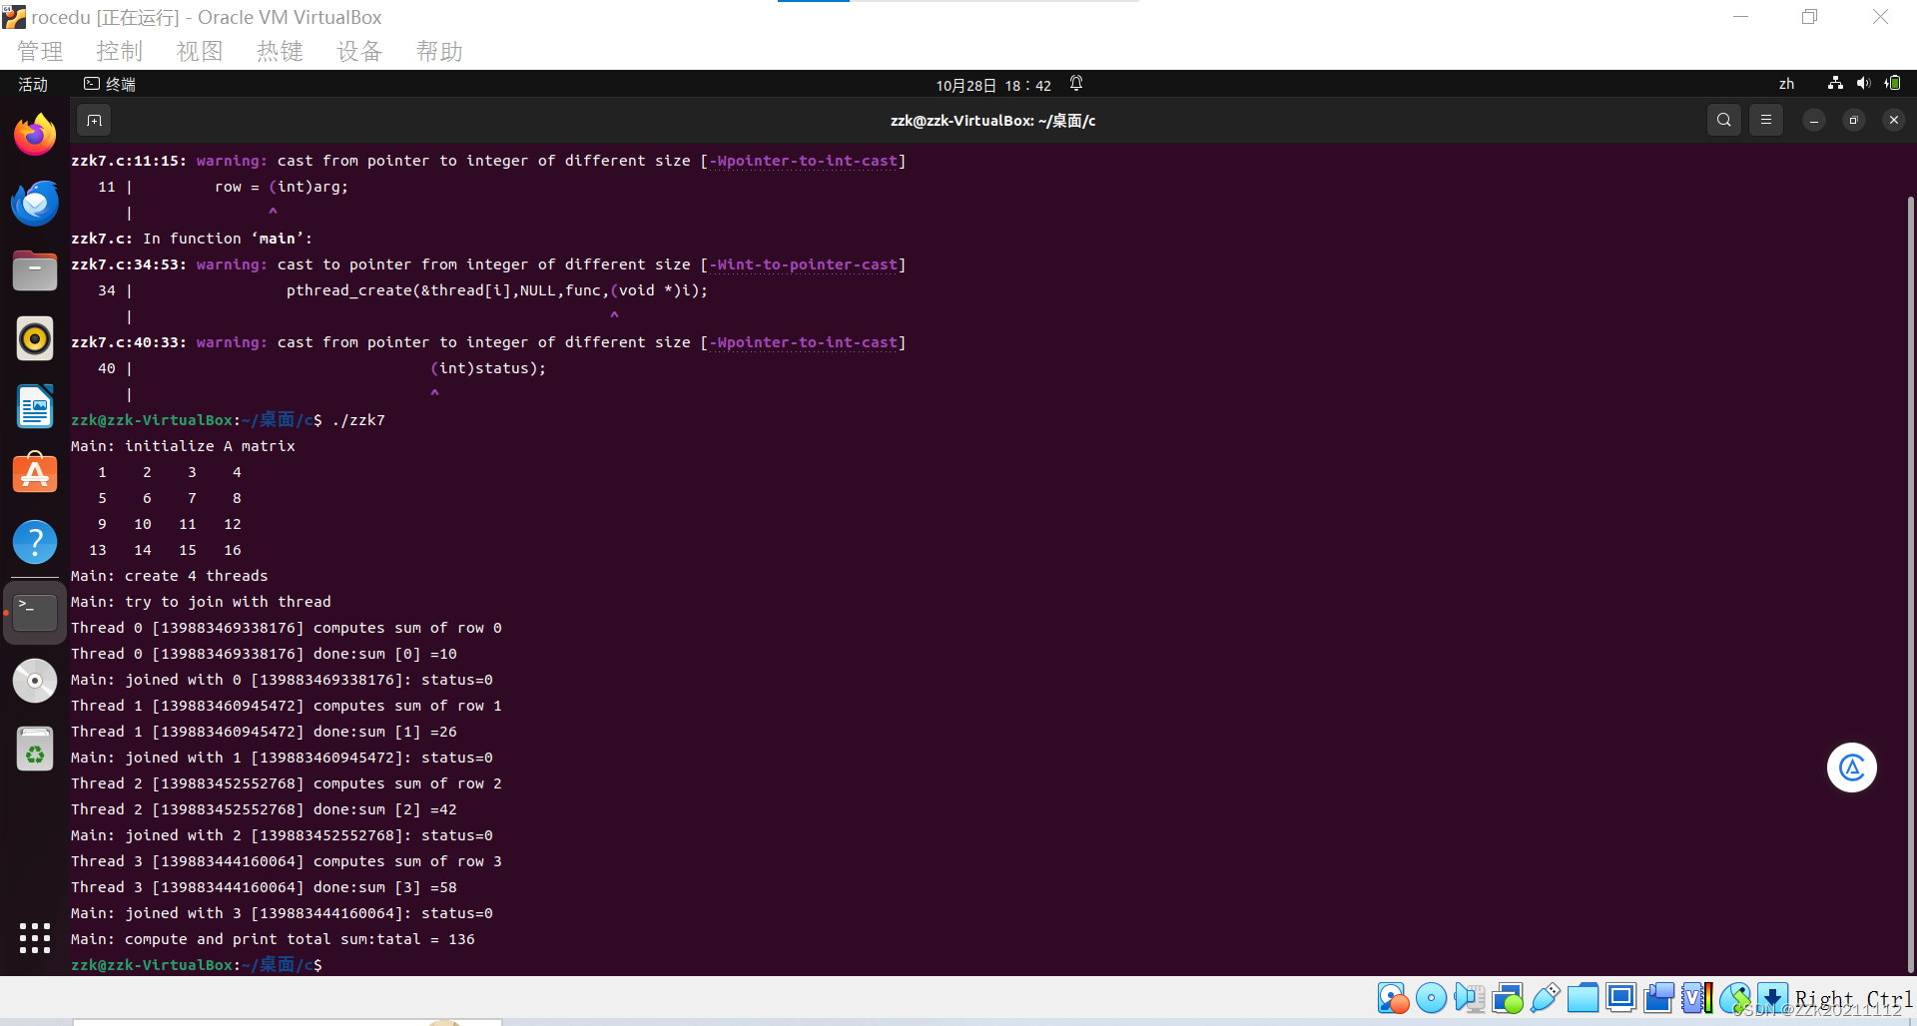Open the volume indicator in top bar

pyautogui.click(x=1863, y=84)
